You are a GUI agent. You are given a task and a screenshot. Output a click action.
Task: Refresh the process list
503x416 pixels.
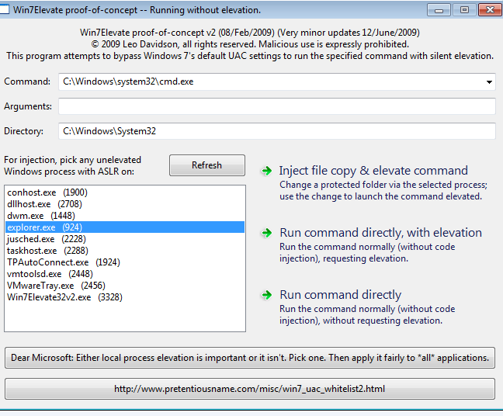pos(207,165)
